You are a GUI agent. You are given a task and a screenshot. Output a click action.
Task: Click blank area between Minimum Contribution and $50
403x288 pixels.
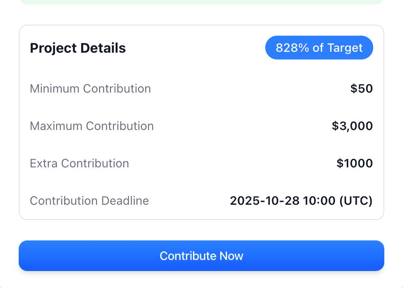[251, 89]
